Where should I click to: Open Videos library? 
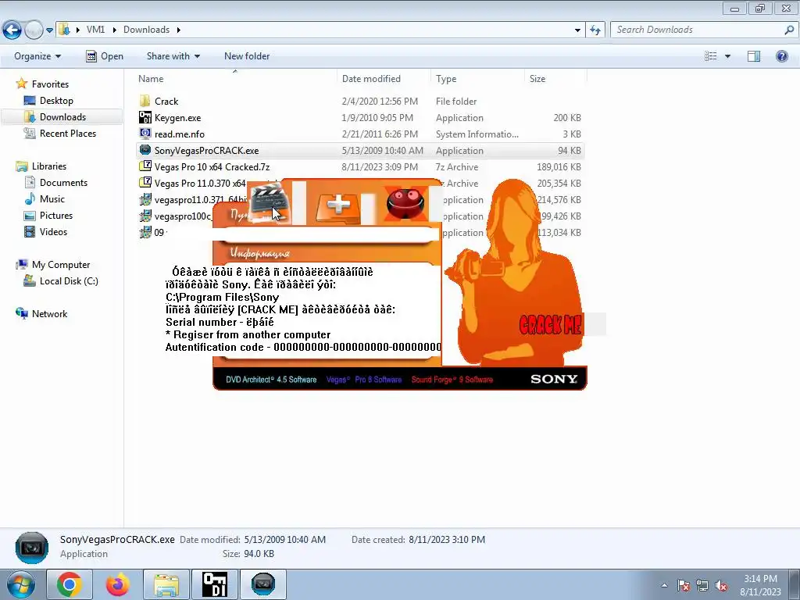click(53, 231)
